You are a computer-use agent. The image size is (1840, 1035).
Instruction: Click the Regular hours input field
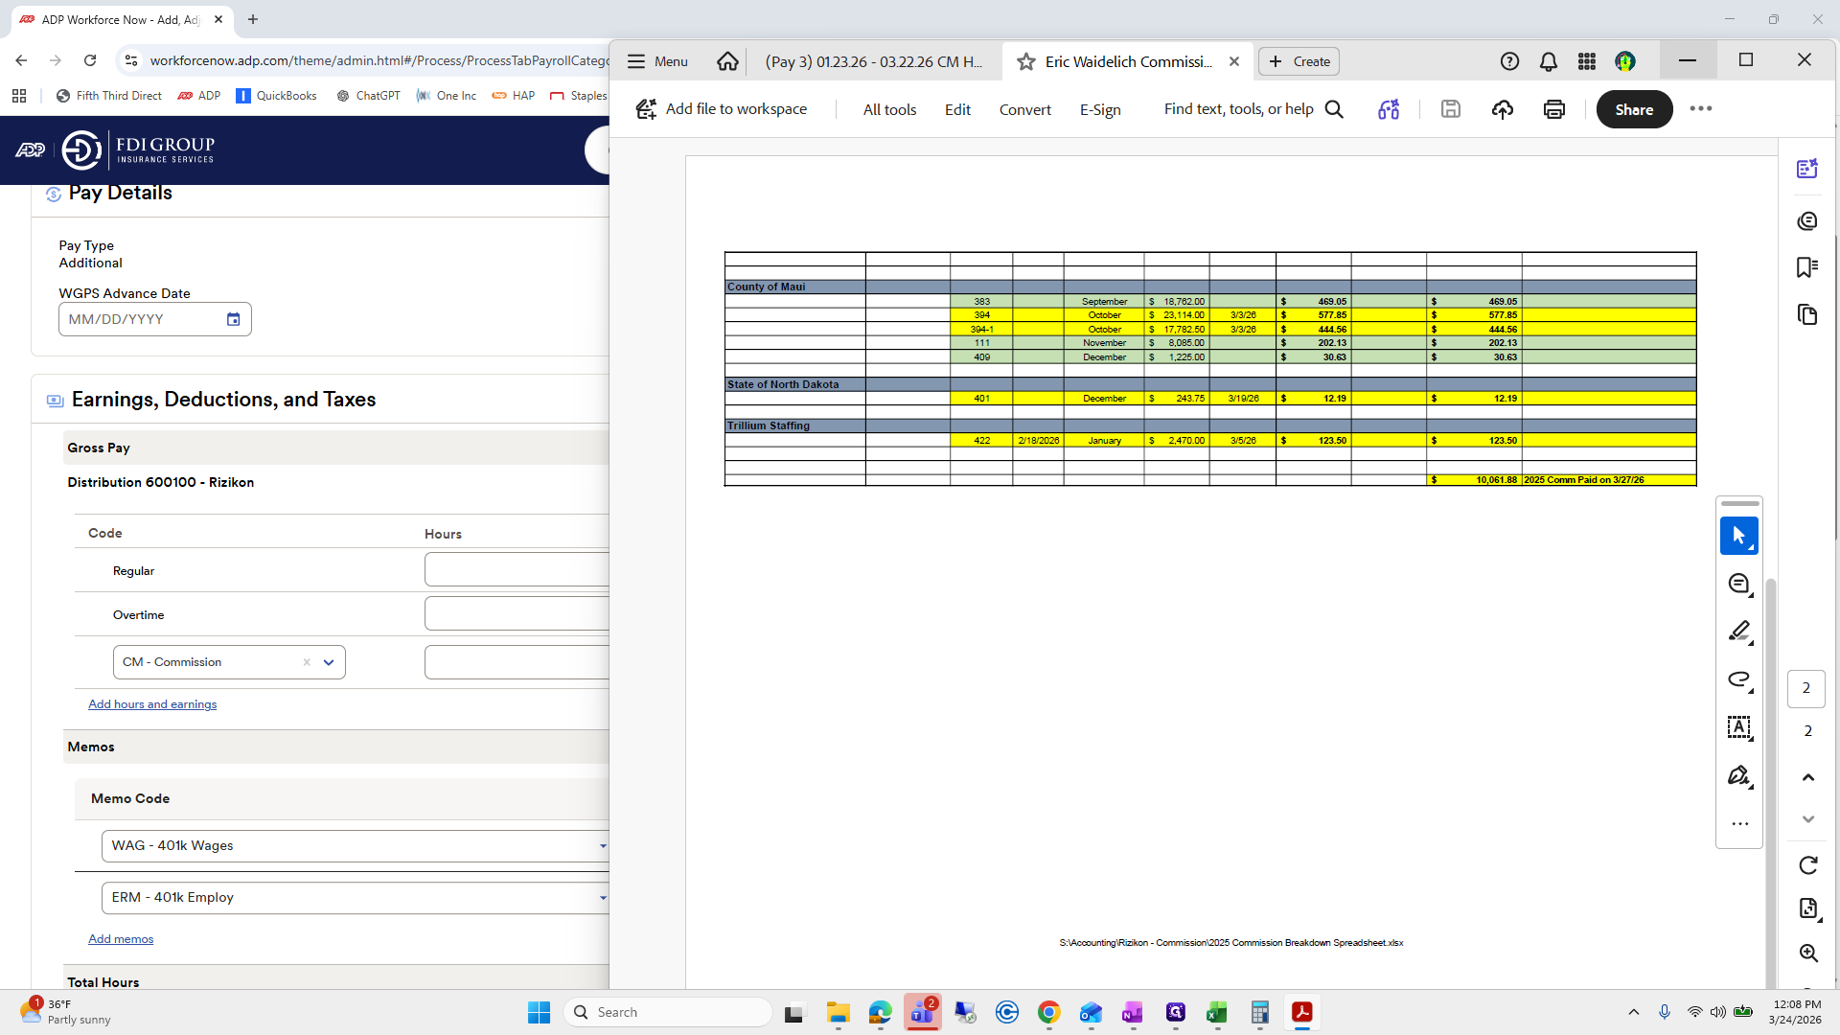[x=517, y=570]
